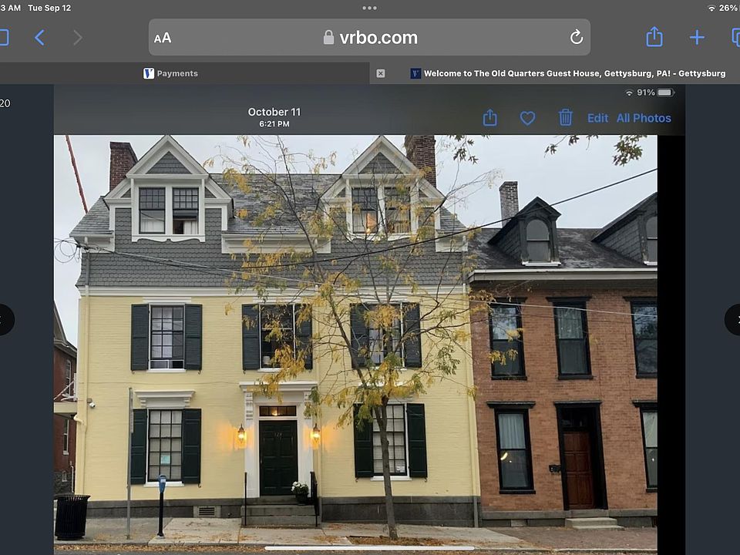
Task: Show the previous gallery photo
Action: click(x=5, y=319)
